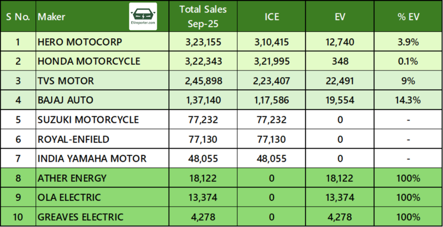The image size is (443, 227).
Task: Click the HERO MOTOCORP maker cell
Action: (80, 42)
